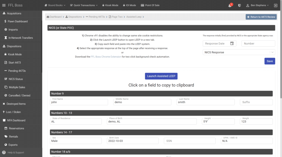Image resolution: width=282 pixels, height=157 pixels.
Task: Click the In-Network Transfers hourglass icon
Action: tap(6, 38)
